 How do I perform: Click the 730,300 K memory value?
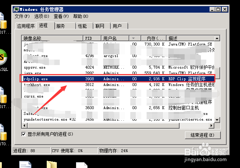(x=154, y=44)
